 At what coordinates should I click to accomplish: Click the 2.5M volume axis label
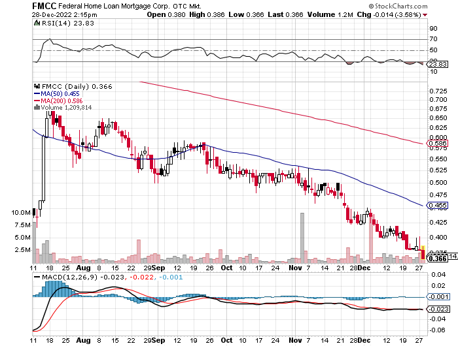click(x=23, y=250)
